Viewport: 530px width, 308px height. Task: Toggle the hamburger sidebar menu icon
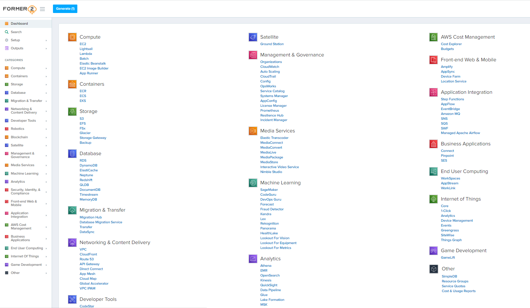pyautogui.click(x=43, y=9)
